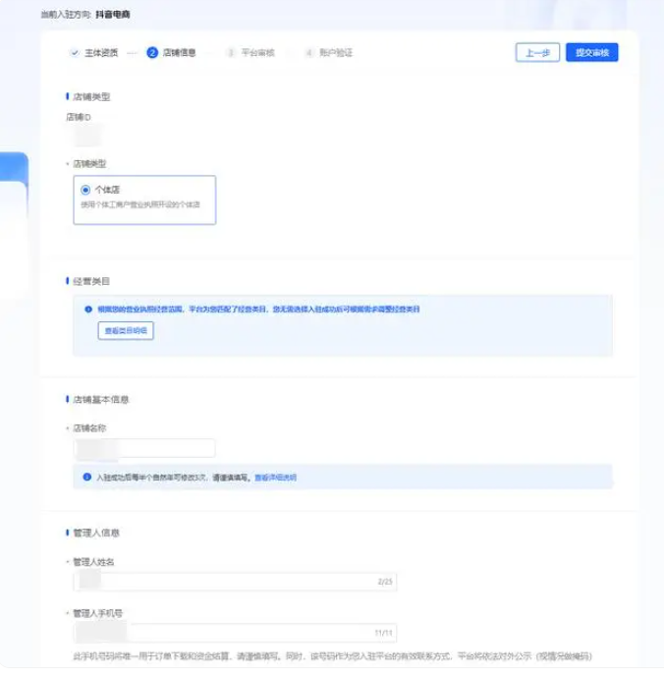Open the 平台审核 step label
Image resolution: width=664 pixels, height=679 pixels.
257,53
